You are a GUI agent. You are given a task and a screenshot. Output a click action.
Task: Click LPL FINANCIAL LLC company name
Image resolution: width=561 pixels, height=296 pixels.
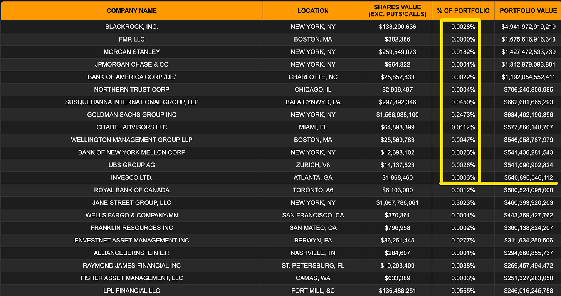click(132, 291)
